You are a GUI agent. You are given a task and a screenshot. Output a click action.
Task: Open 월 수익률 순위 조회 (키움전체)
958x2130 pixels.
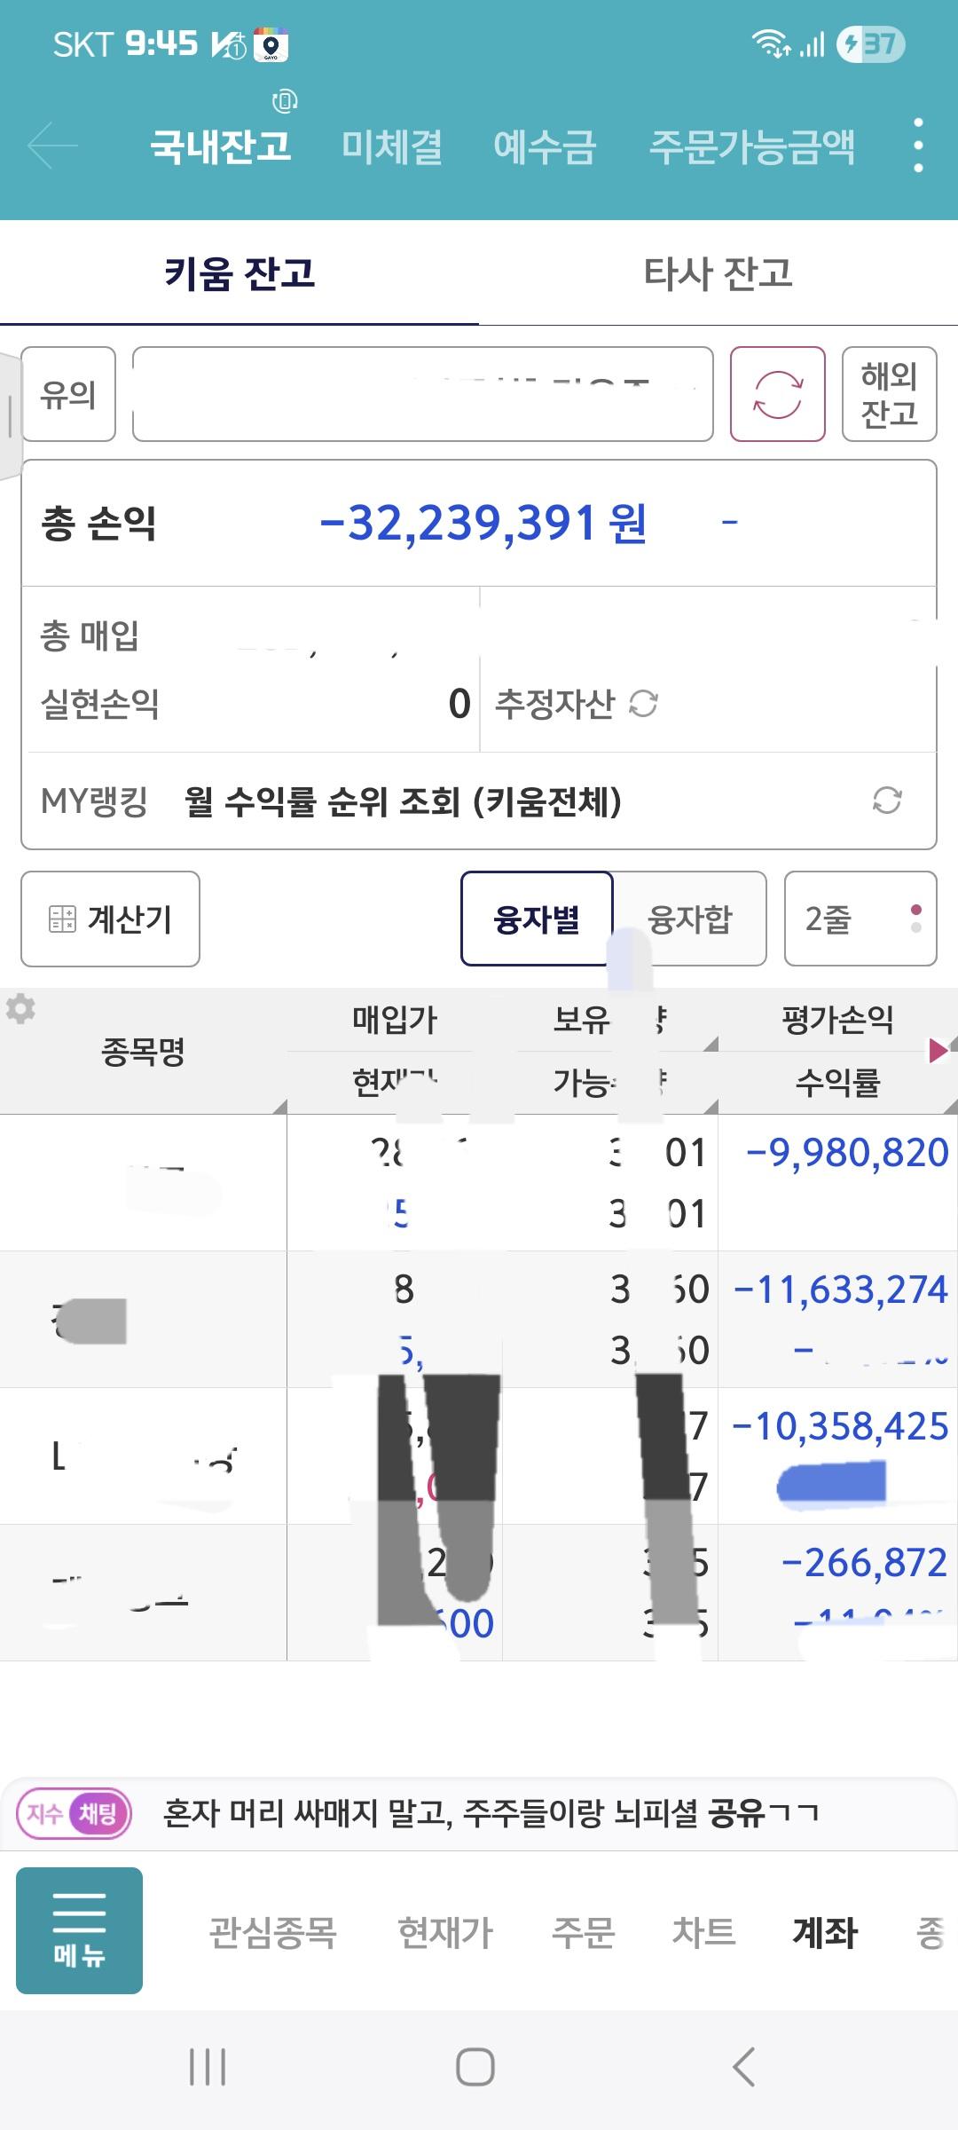point(403,801)
